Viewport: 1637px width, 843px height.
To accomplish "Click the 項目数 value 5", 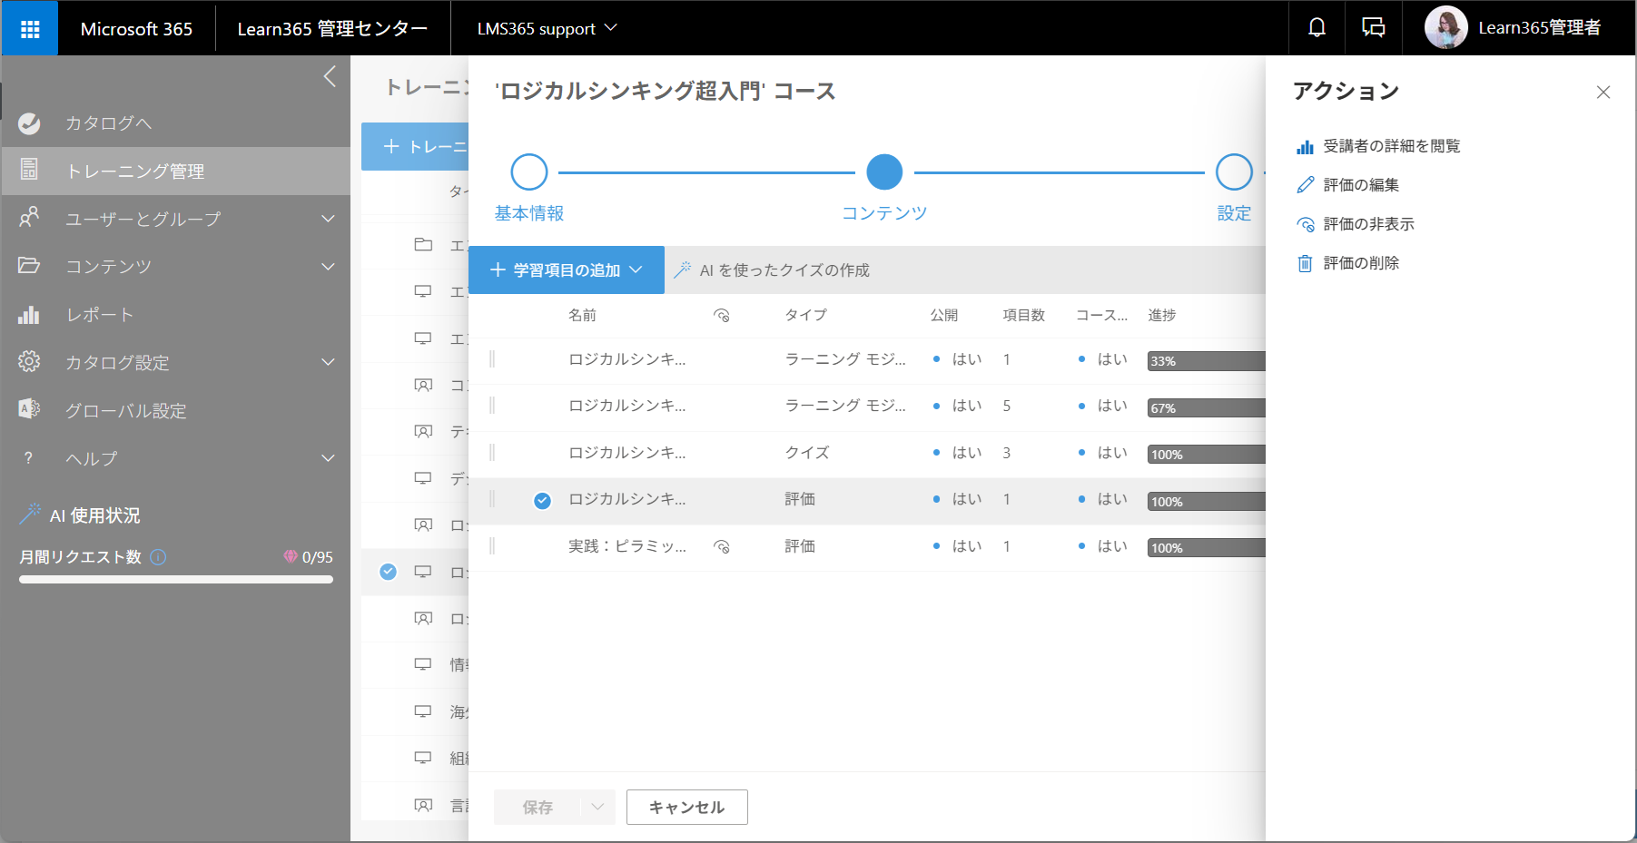I will [x=1007, y=407].
